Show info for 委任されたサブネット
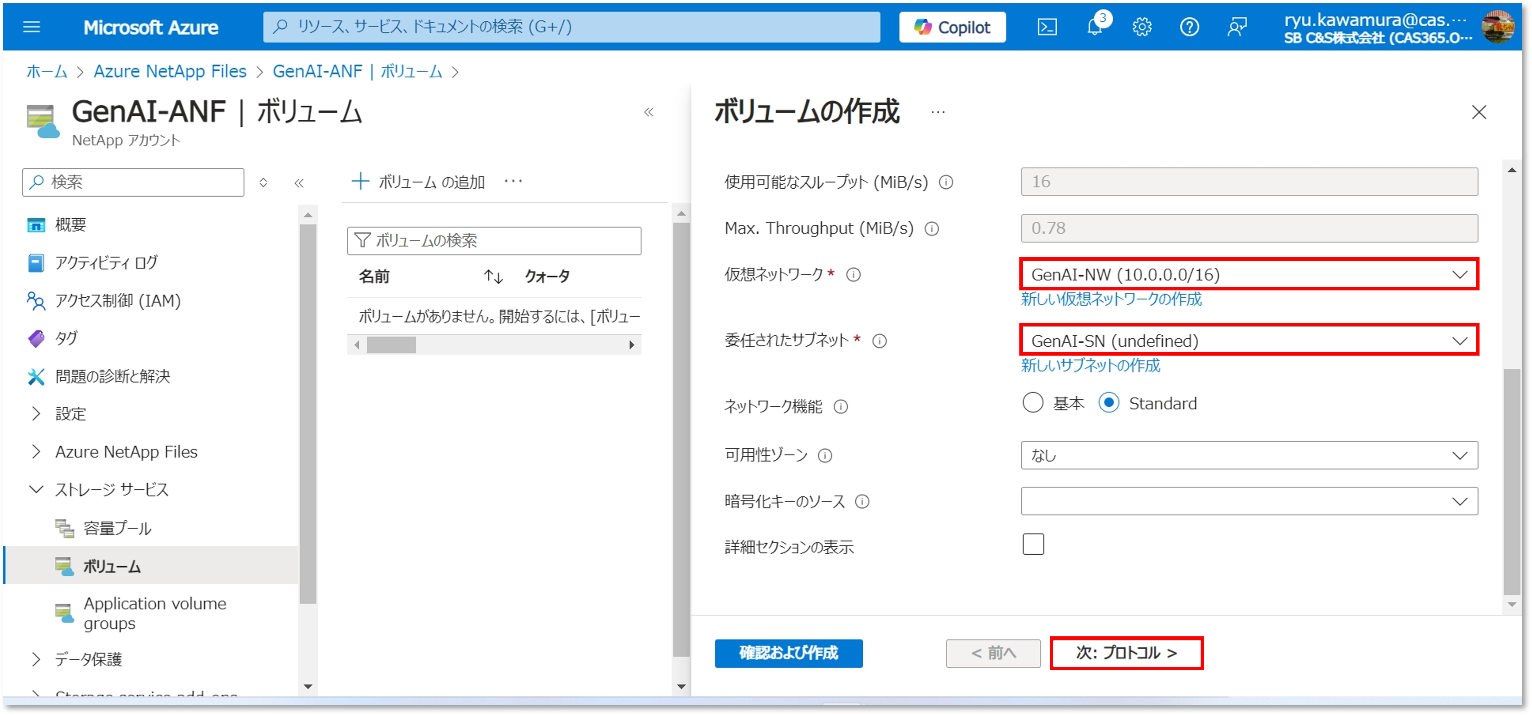 (879, 341)
